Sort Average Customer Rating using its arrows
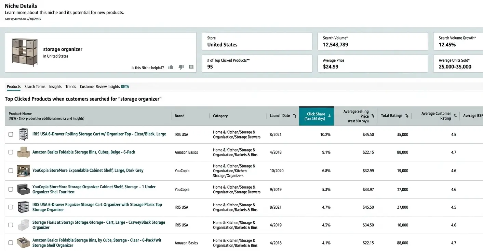 click(x=455, y=116)
